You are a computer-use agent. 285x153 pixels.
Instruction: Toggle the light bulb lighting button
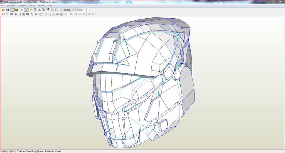pos(12,10)
